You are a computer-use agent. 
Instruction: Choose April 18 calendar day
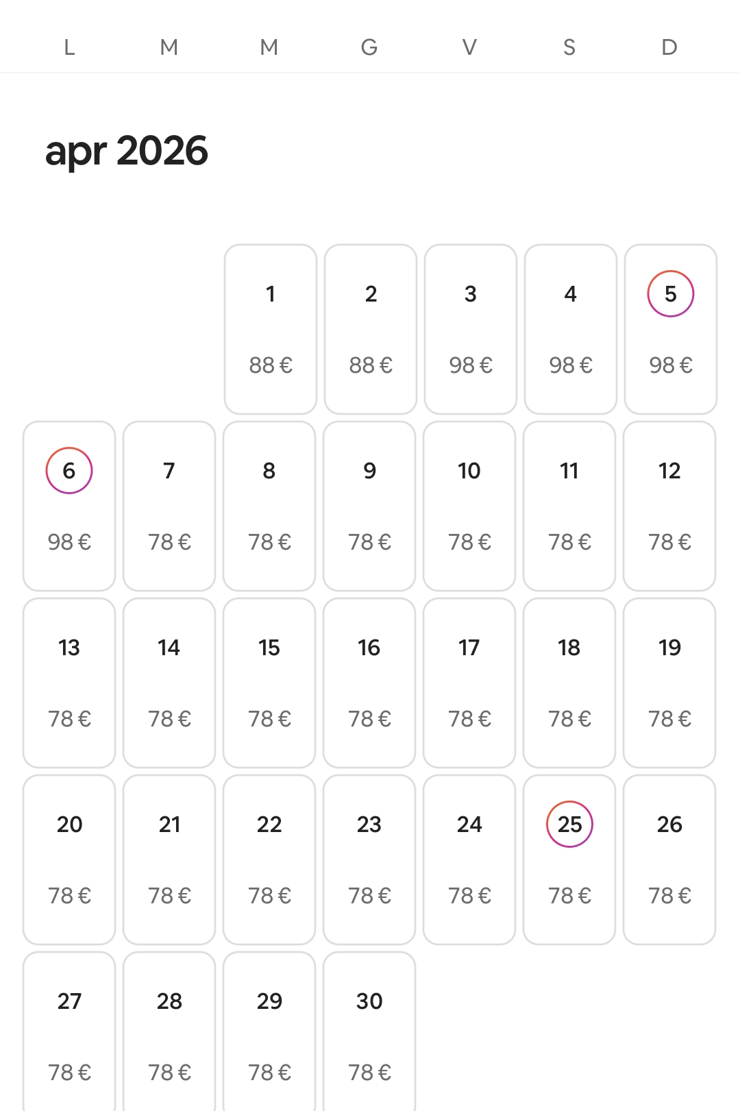[569, 682]
